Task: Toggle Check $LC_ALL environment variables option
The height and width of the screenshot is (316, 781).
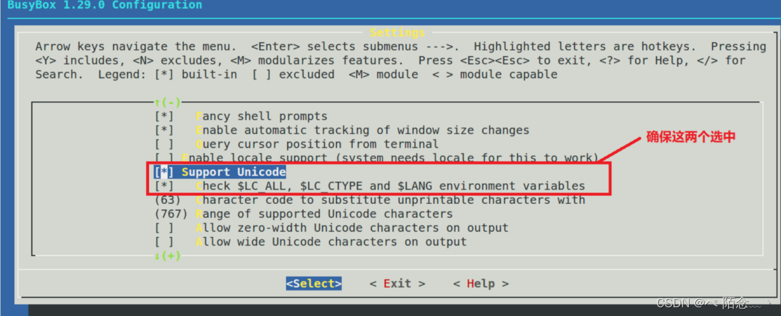Action: click(164, 186)
